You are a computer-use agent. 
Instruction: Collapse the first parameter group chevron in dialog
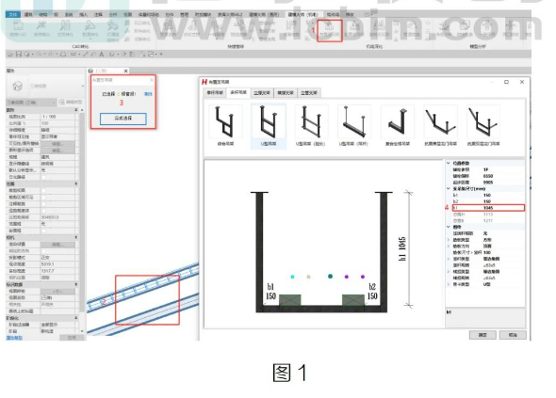tap(449, 163)
